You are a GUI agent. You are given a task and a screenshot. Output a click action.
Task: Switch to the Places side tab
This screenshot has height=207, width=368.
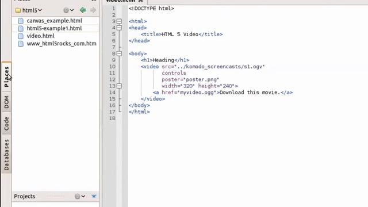[x=6, y=76]
